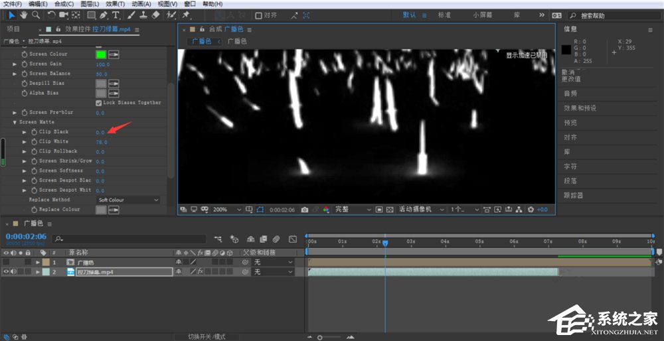Click the snapshot camera icon below the viewer
The width and height of the screenshot is (664, 341).
pyautogui.click(x=305, y=210)
